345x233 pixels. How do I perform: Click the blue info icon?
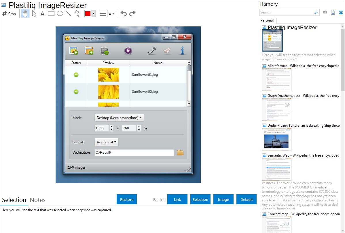[x=182, y=51]
